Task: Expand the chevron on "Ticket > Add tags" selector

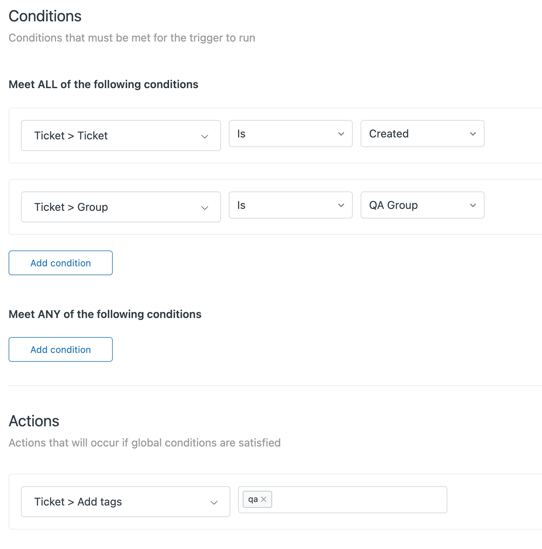Action: 214,502
